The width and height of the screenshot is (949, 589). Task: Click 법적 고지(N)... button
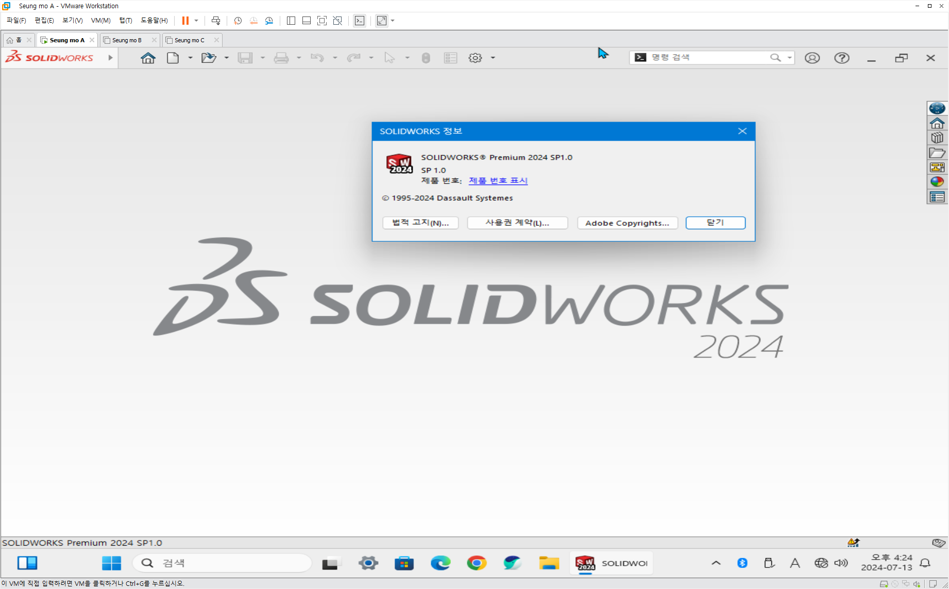[420, 223]
